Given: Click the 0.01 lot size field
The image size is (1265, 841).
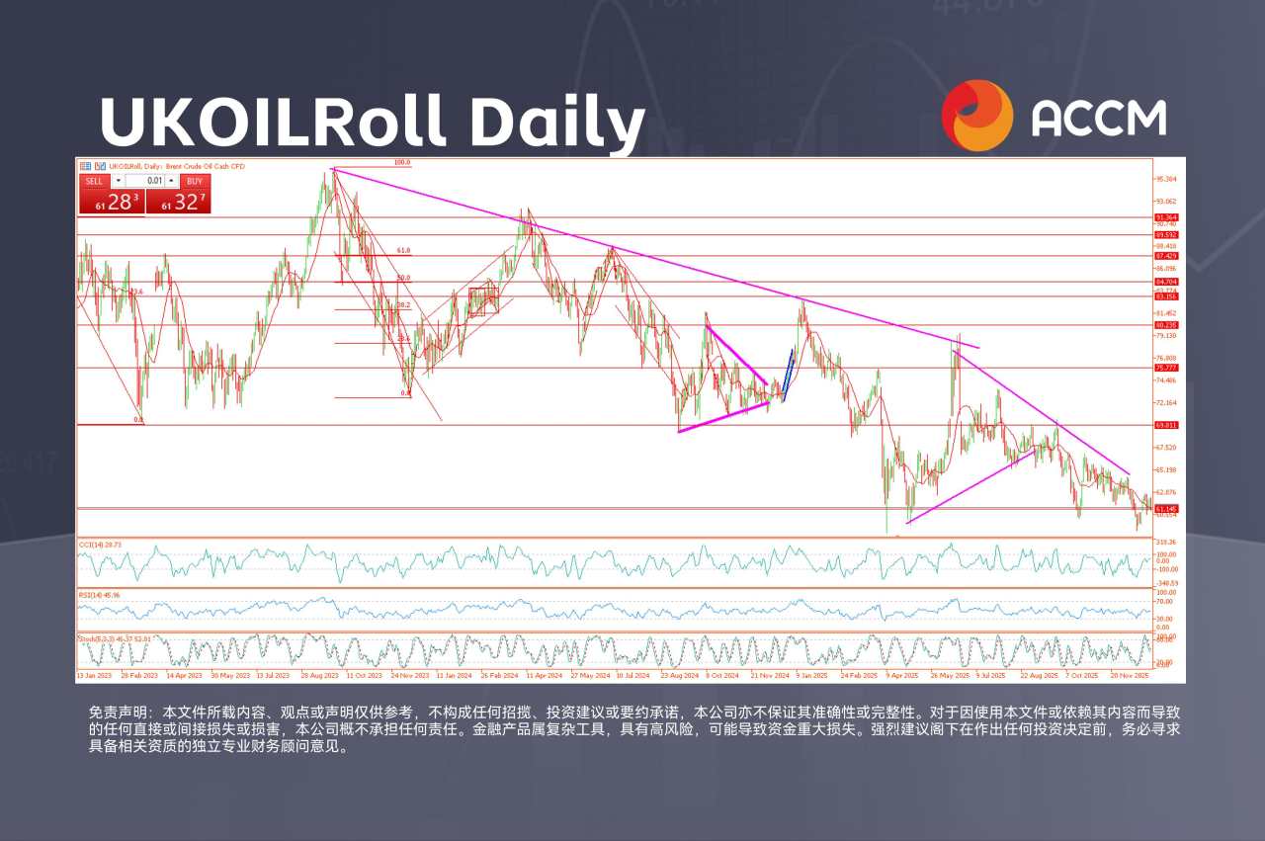Looking at the screenshot, I should (x=145, y=181).
